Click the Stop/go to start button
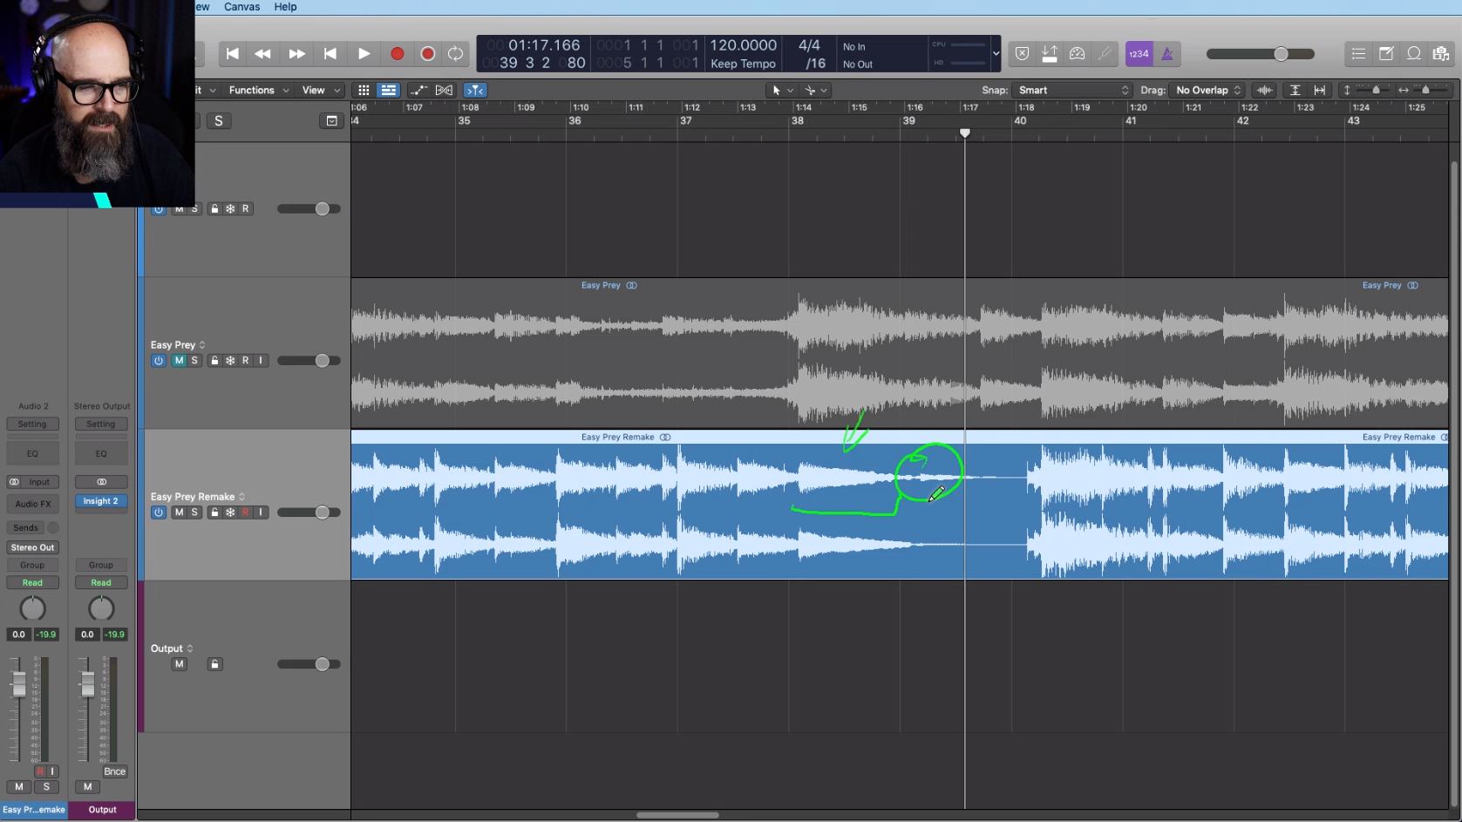Screen dimensions: 1462x822 330,54
